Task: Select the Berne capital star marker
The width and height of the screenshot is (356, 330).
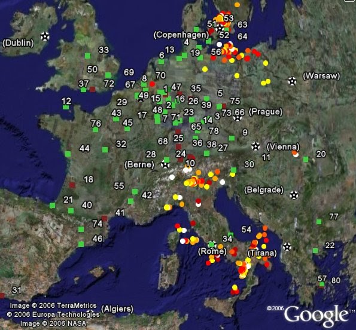Action: (x=165, y=164)
